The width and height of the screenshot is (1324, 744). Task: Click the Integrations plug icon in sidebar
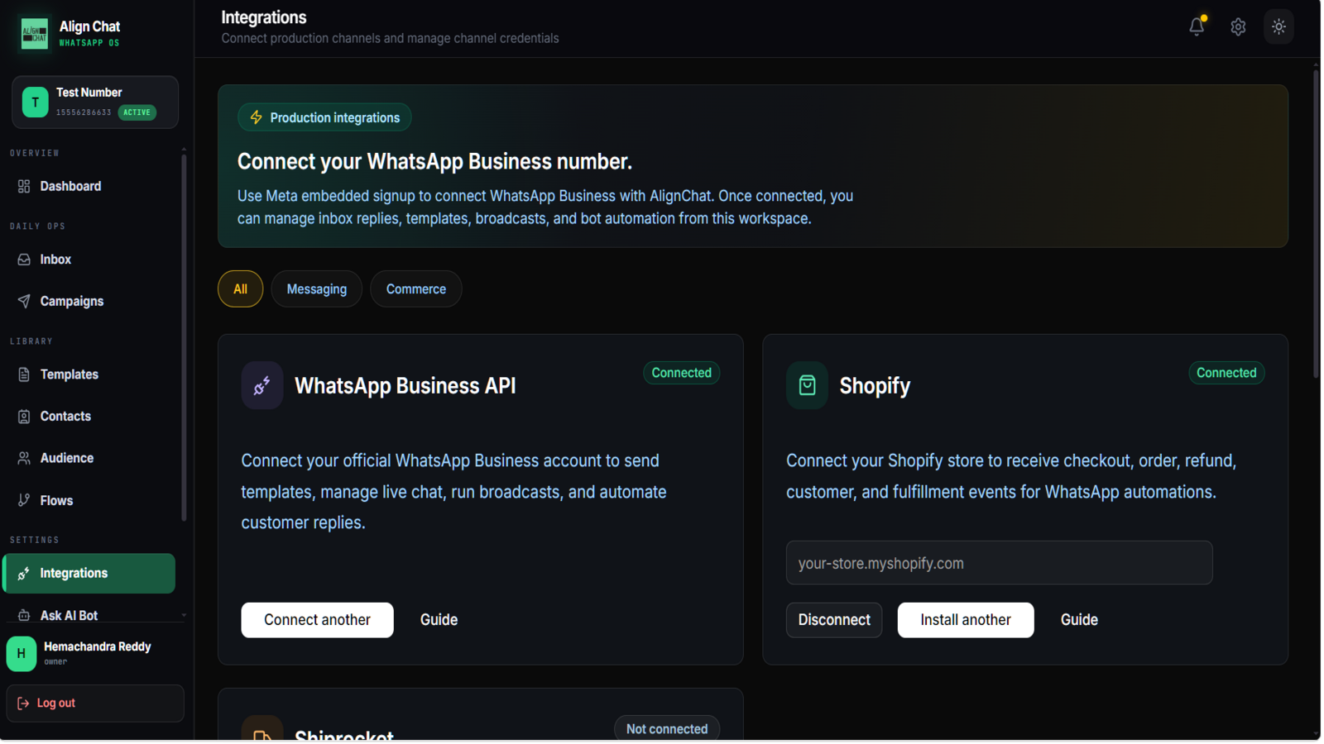24,574
